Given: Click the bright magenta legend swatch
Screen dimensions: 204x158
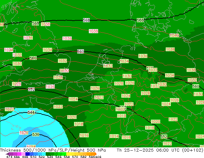Looking at the screenshot, I should (19, 154).
